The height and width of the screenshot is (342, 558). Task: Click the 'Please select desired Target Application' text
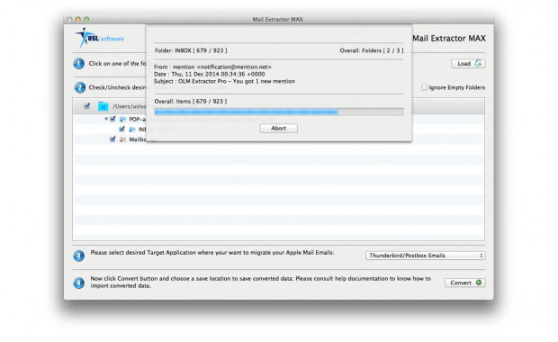(212, 253)
